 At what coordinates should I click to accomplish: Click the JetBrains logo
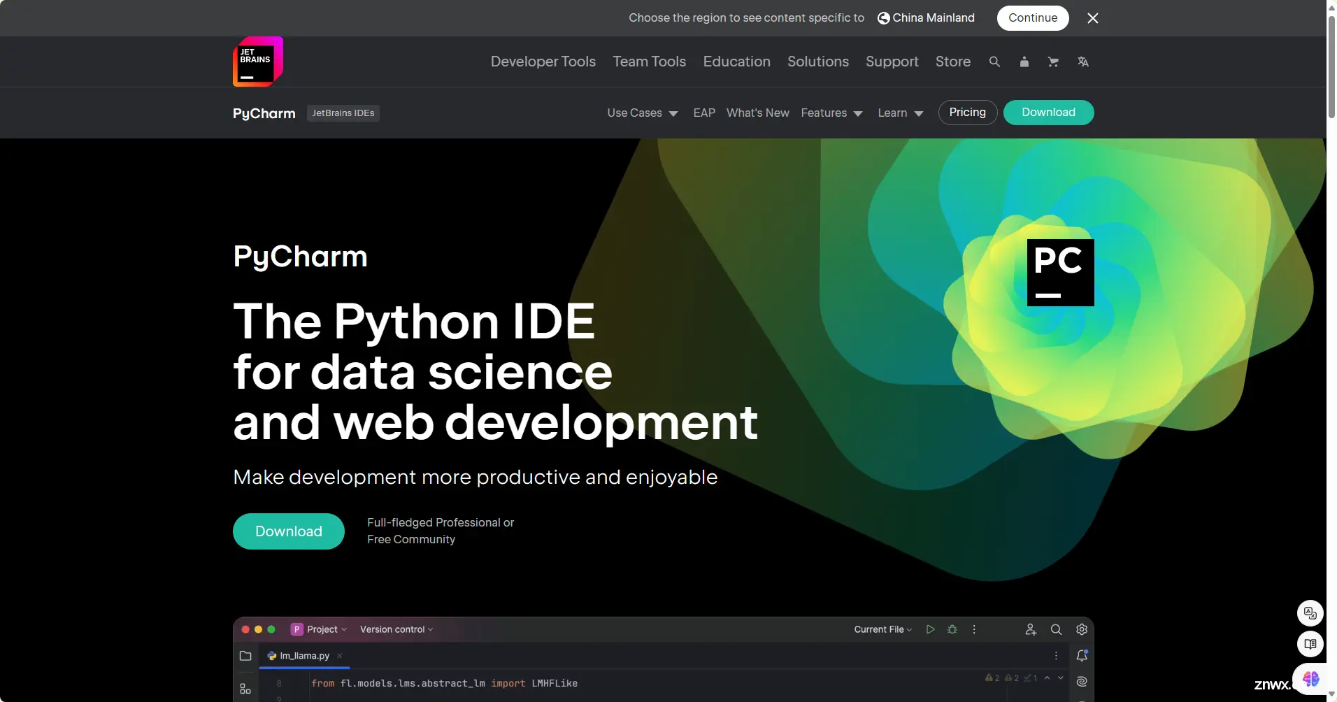(x=258, y=62)
